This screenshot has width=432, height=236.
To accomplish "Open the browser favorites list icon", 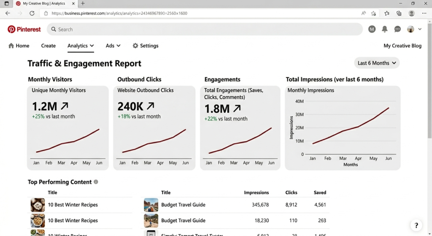I will [387, 13].
